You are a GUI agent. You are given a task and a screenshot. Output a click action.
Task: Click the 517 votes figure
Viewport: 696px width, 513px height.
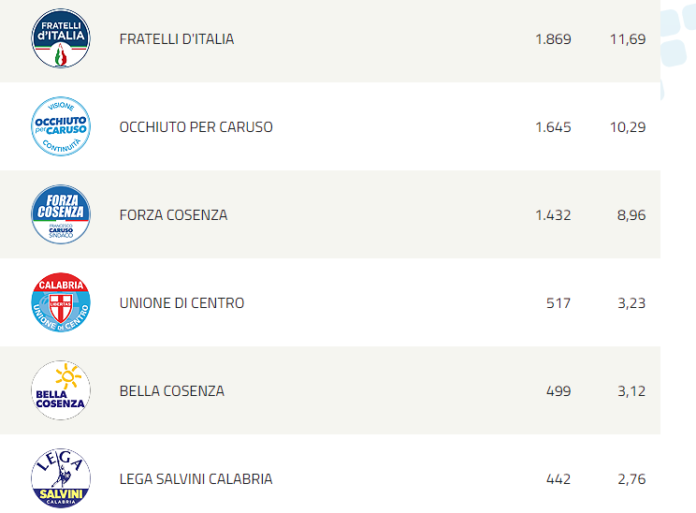(558, 303)
